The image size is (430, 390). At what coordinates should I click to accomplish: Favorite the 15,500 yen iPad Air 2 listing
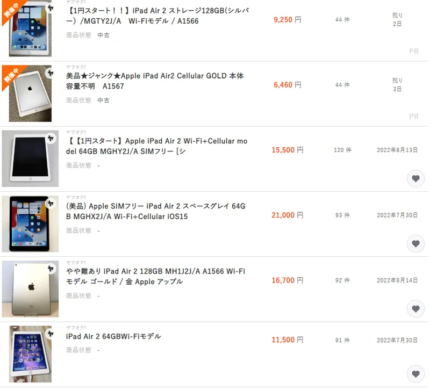coord(415,178)
